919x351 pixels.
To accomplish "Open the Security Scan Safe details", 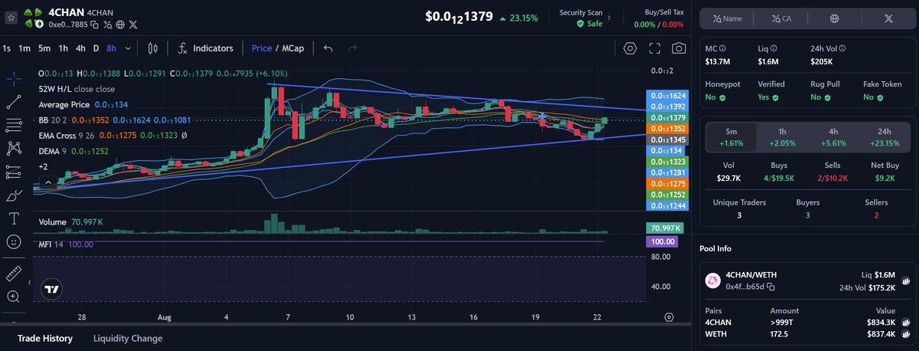I will pos(587,18).
